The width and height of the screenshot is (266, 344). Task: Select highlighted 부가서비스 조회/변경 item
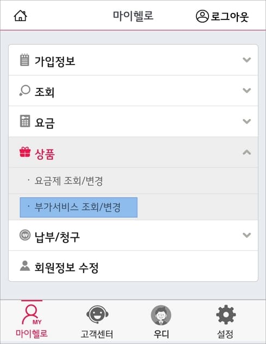coord(79,207)
